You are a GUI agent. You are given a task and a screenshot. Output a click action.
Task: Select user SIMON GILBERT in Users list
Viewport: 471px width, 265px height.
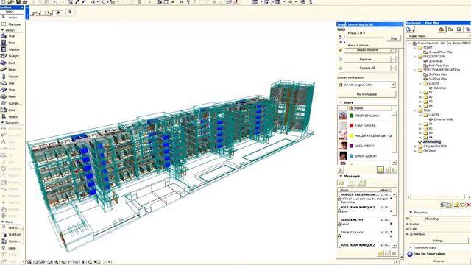pyautogui.click(x=365, y=156)
